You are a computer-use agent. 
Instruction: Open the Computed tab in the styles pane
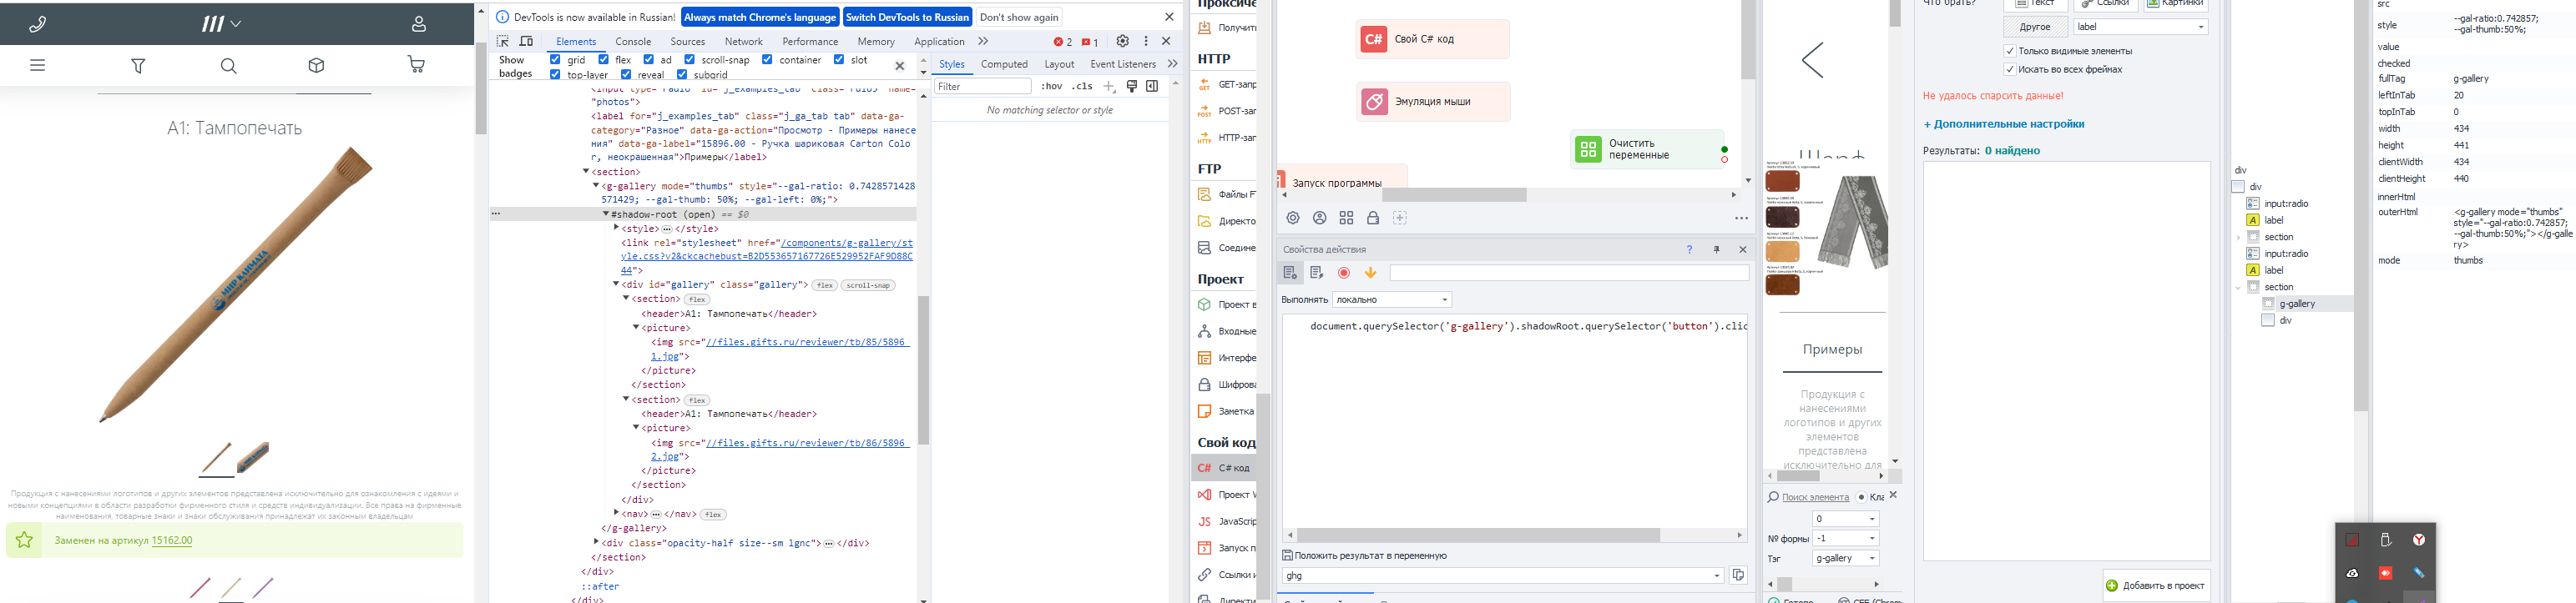coord(1004,64)
